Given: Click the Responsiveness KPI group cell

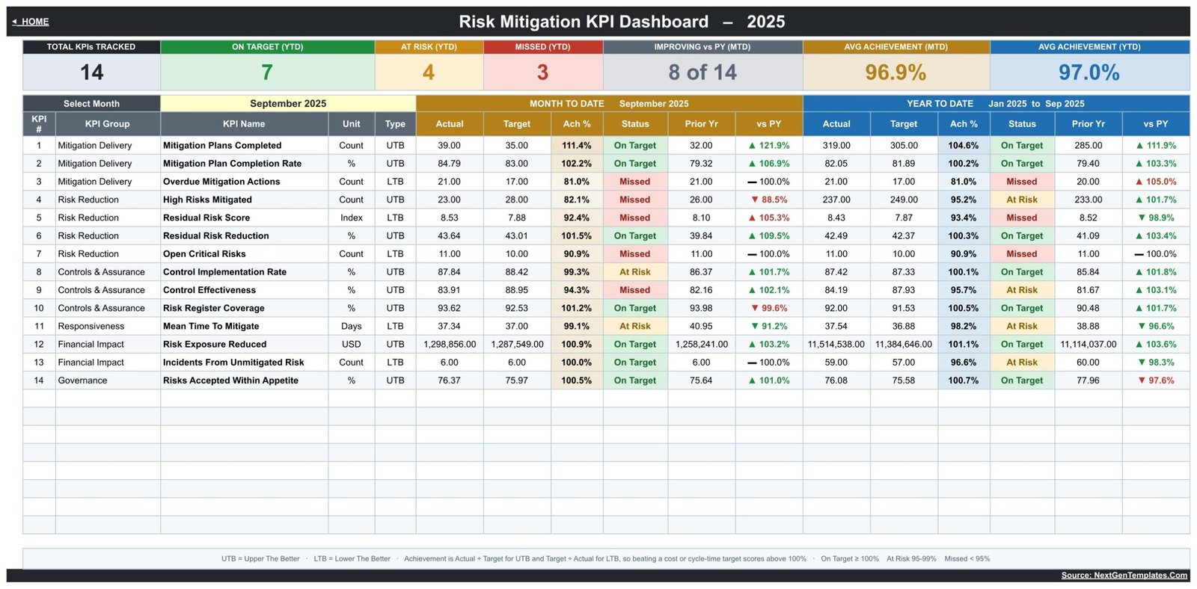Looking at the screenshot, I should point(108,326).
